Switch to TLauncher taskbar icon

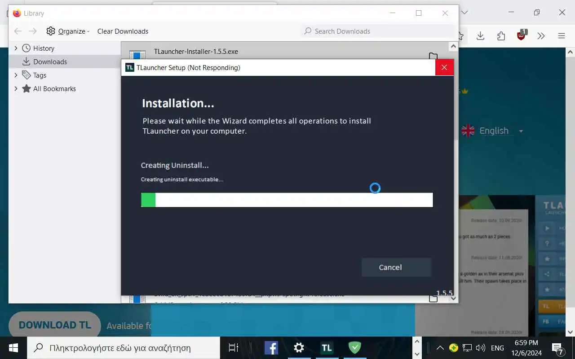click(327, 348)
